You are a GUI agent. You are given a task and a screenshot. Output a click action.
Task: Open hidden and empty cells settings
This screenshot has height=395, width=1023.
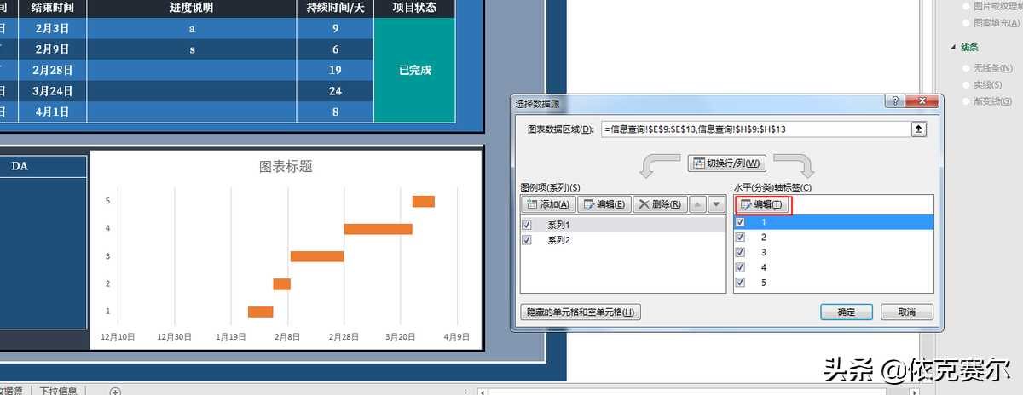pos(580,312)
